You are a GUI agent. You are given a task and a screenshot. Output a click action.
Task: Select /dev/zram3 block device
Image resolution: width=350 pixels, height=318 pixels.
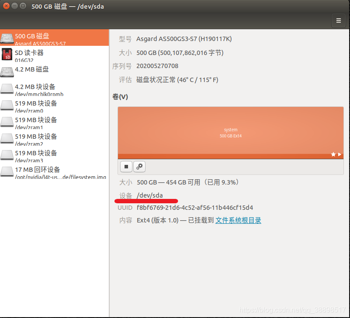point(54,155)
